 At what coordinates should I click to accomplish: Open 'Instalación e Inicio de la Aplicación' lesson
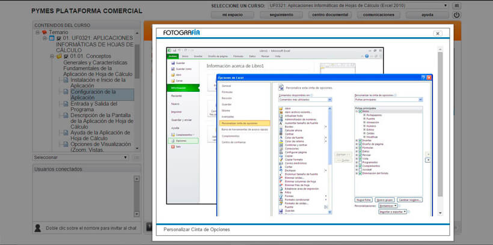click(98, 83)
